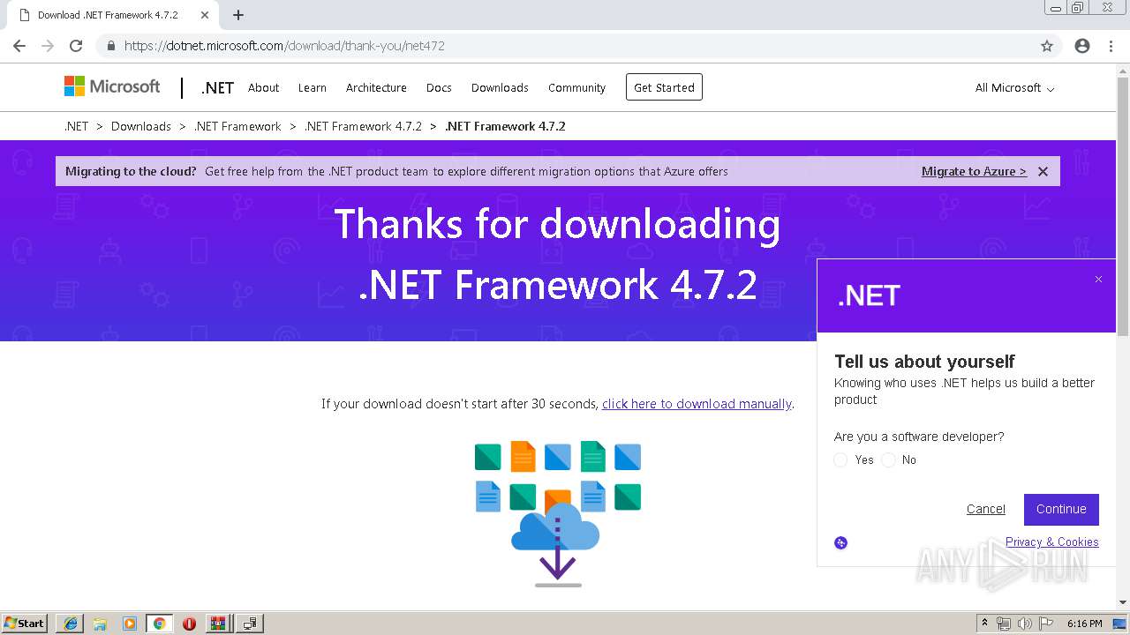Go to .NET breadcrumb root

pyautogui.click(x=76, y=126)
